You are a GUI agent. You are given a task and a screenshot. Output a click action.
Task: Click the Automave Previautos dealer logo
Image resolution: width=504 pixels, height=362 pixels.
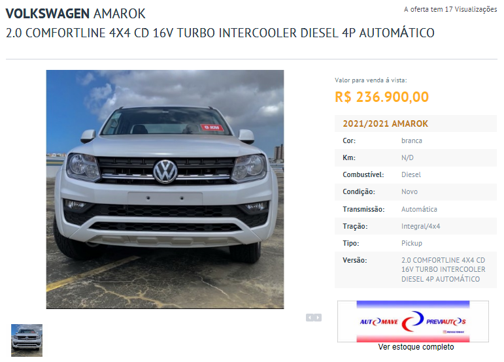[413, 321]
